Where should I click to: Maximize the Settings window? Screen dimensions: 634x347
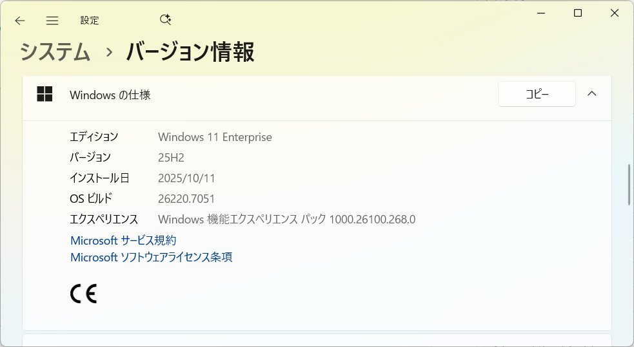click(x=578, y=14)
